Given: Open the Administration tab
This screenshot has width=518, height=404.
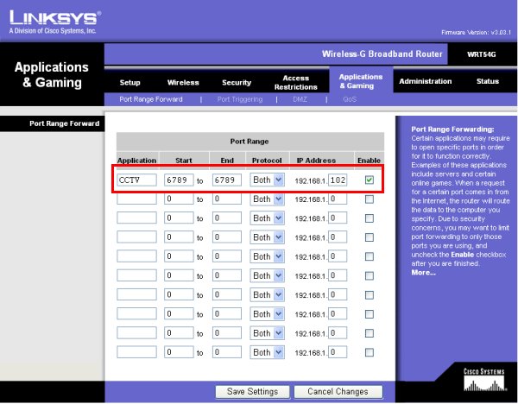Looking at the screenshot, I should (425, 81).
